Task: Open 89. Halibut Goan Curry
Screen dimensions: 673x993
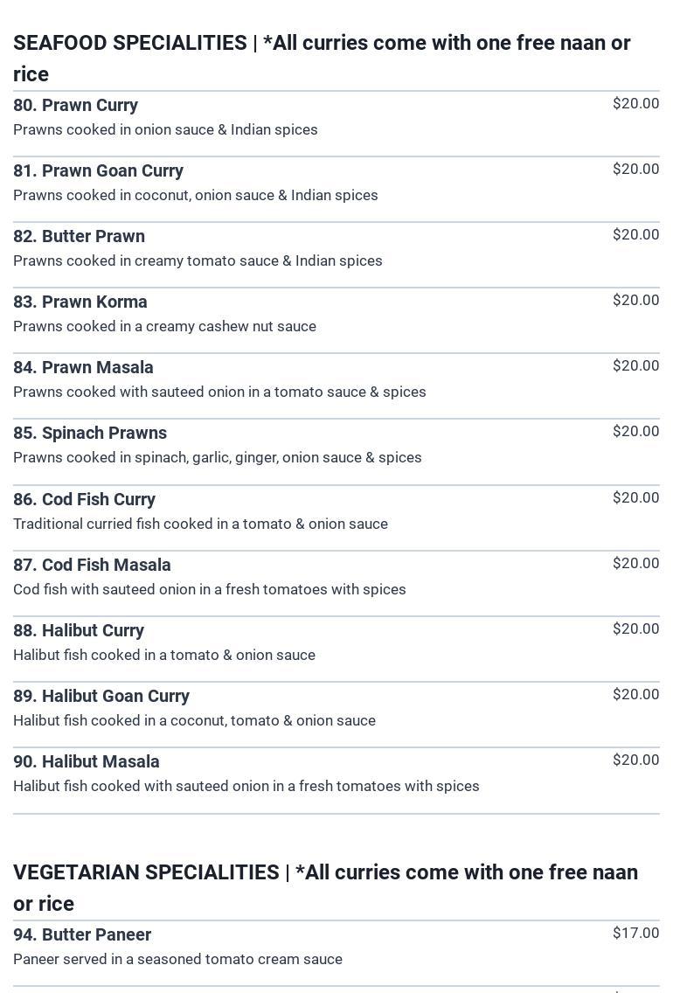Action: tap(101, 696)
